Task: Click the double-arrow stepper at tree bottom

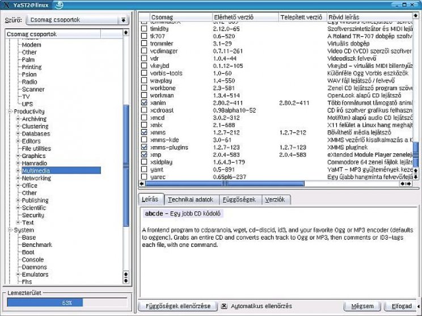Action: pyautogui.click(x=126, y=277)
